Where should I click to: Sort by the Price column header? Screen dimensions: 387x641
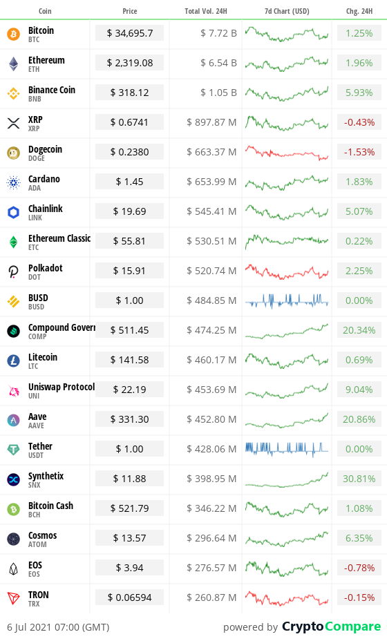[x=130, y=11]
